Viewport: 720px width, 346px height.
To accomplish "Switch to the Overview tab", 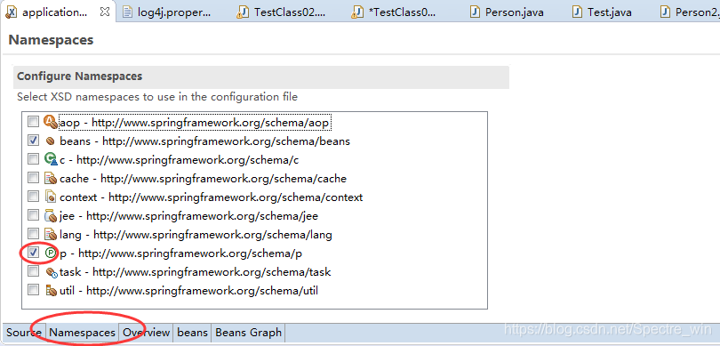I will [x=146, y=333].
